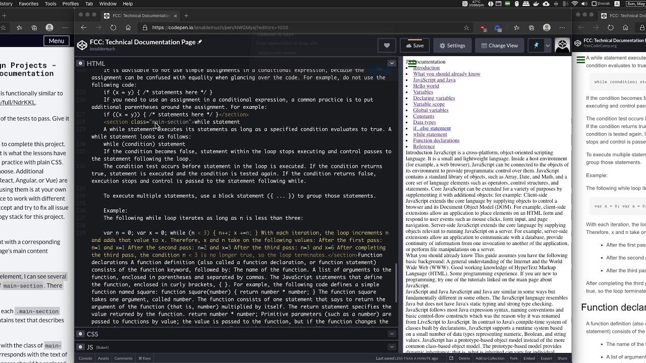Delete this pen from footer

464,358
